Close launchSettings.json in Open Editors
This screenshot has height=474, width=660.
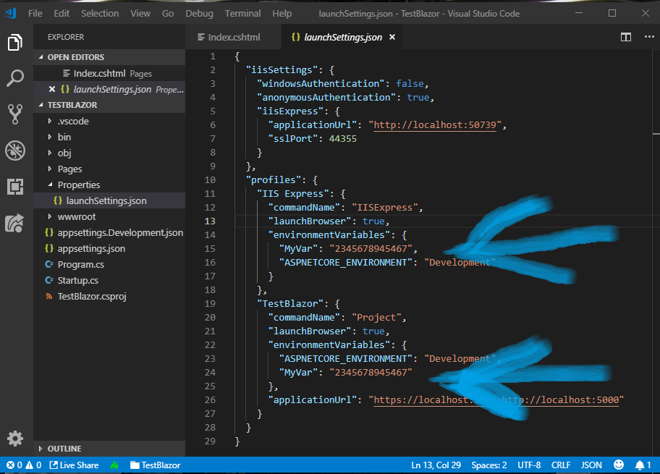tap(52, 89)
